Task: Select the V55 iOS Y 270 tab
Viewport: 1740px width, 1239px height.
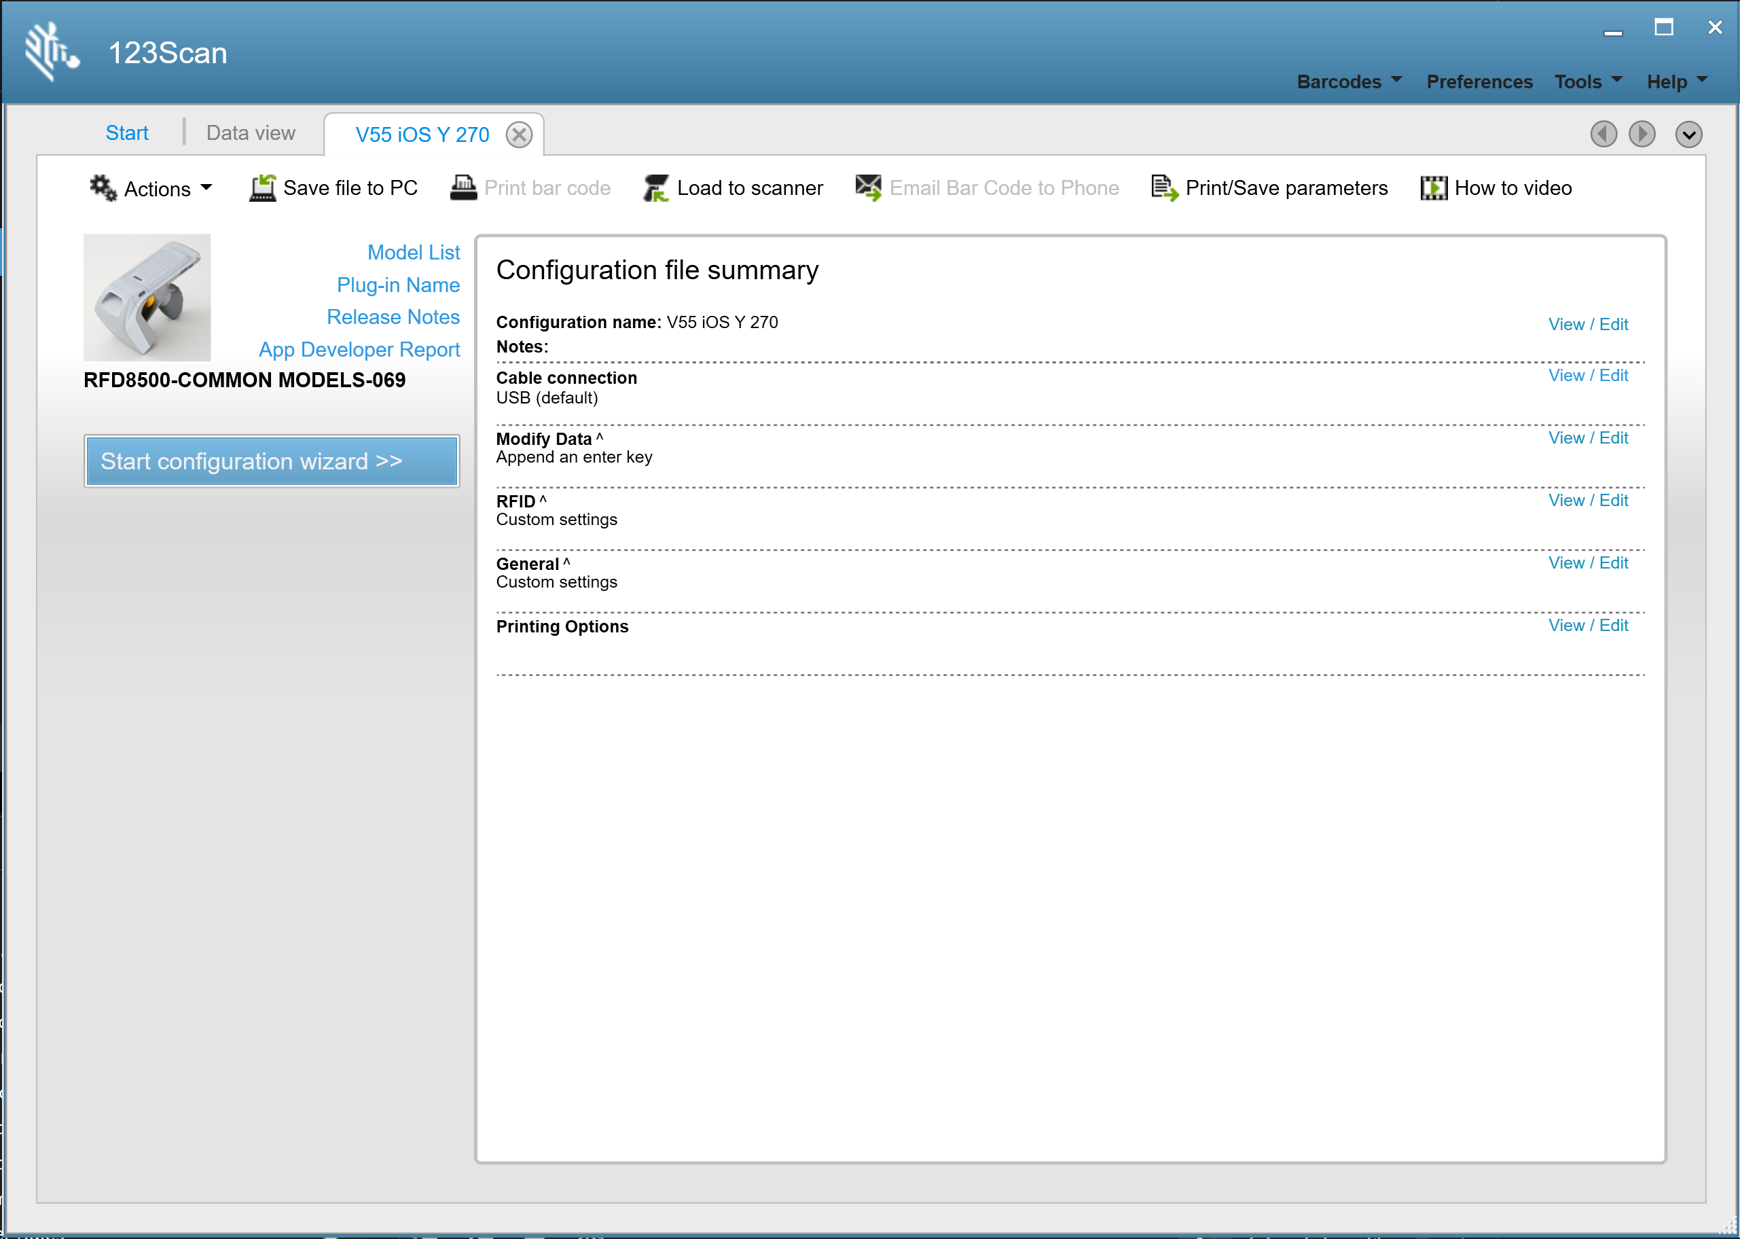Action: point(422,135)
